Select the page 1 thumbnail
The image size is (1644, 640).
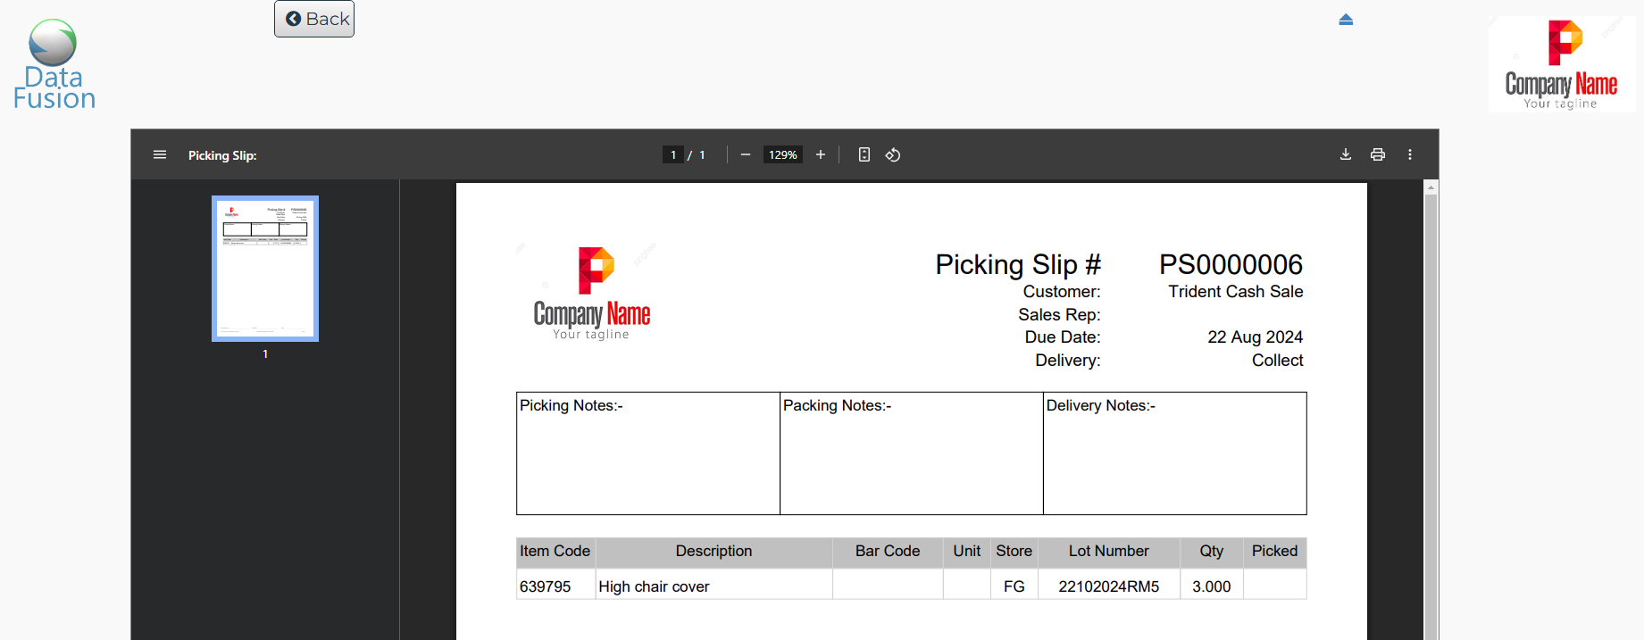pyautogui.click(x=265, y=269)
